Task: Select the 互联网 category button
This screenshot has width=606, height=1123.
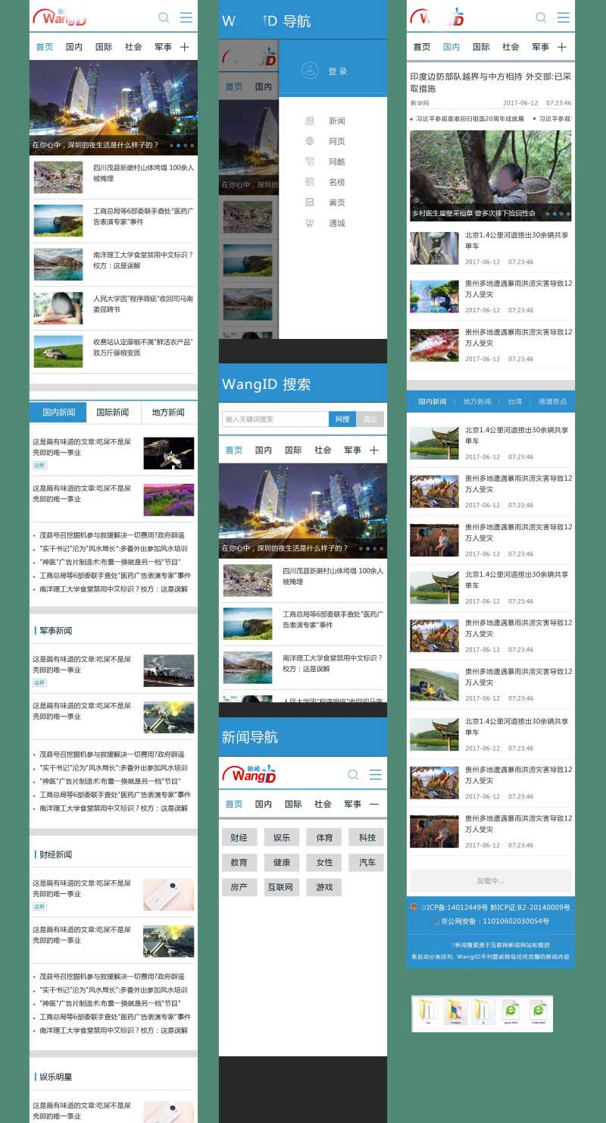Action: coord(281,887)
